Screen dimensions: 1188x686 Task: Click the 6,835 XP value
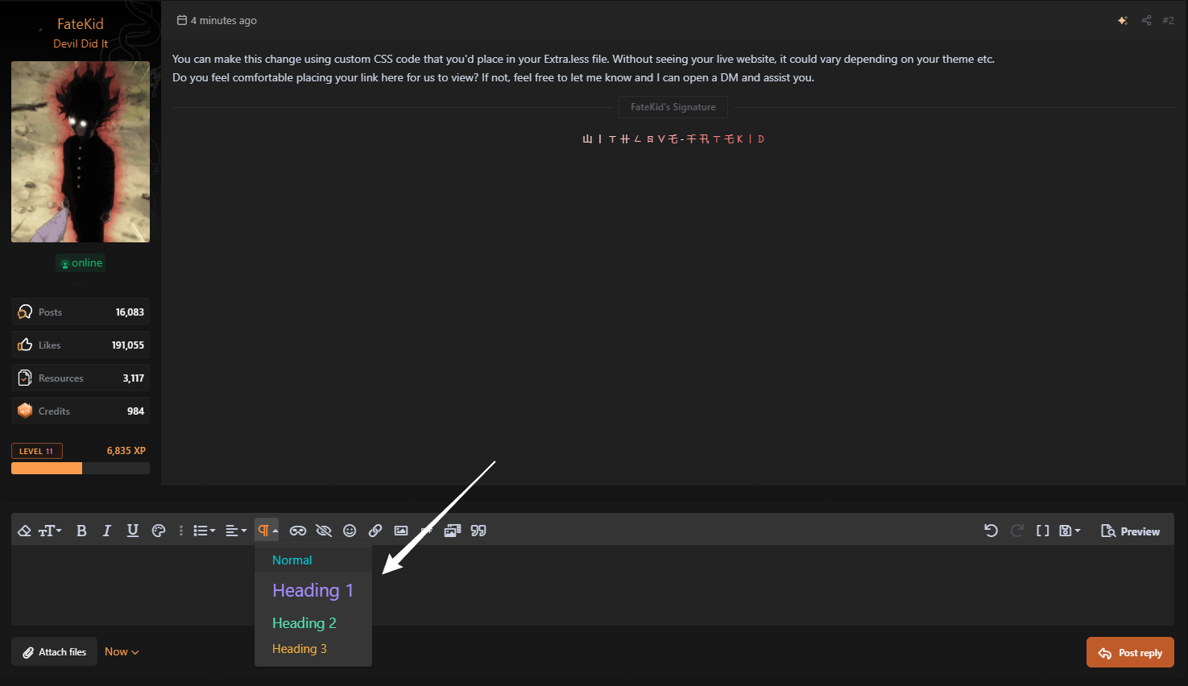[126, 451]
